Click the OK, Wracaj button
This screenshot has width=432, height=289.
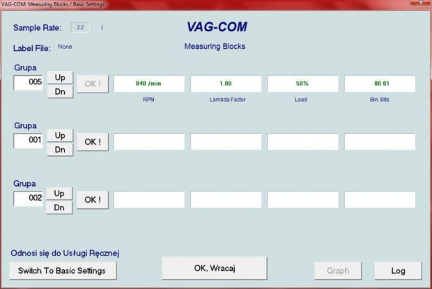(215, 268)
